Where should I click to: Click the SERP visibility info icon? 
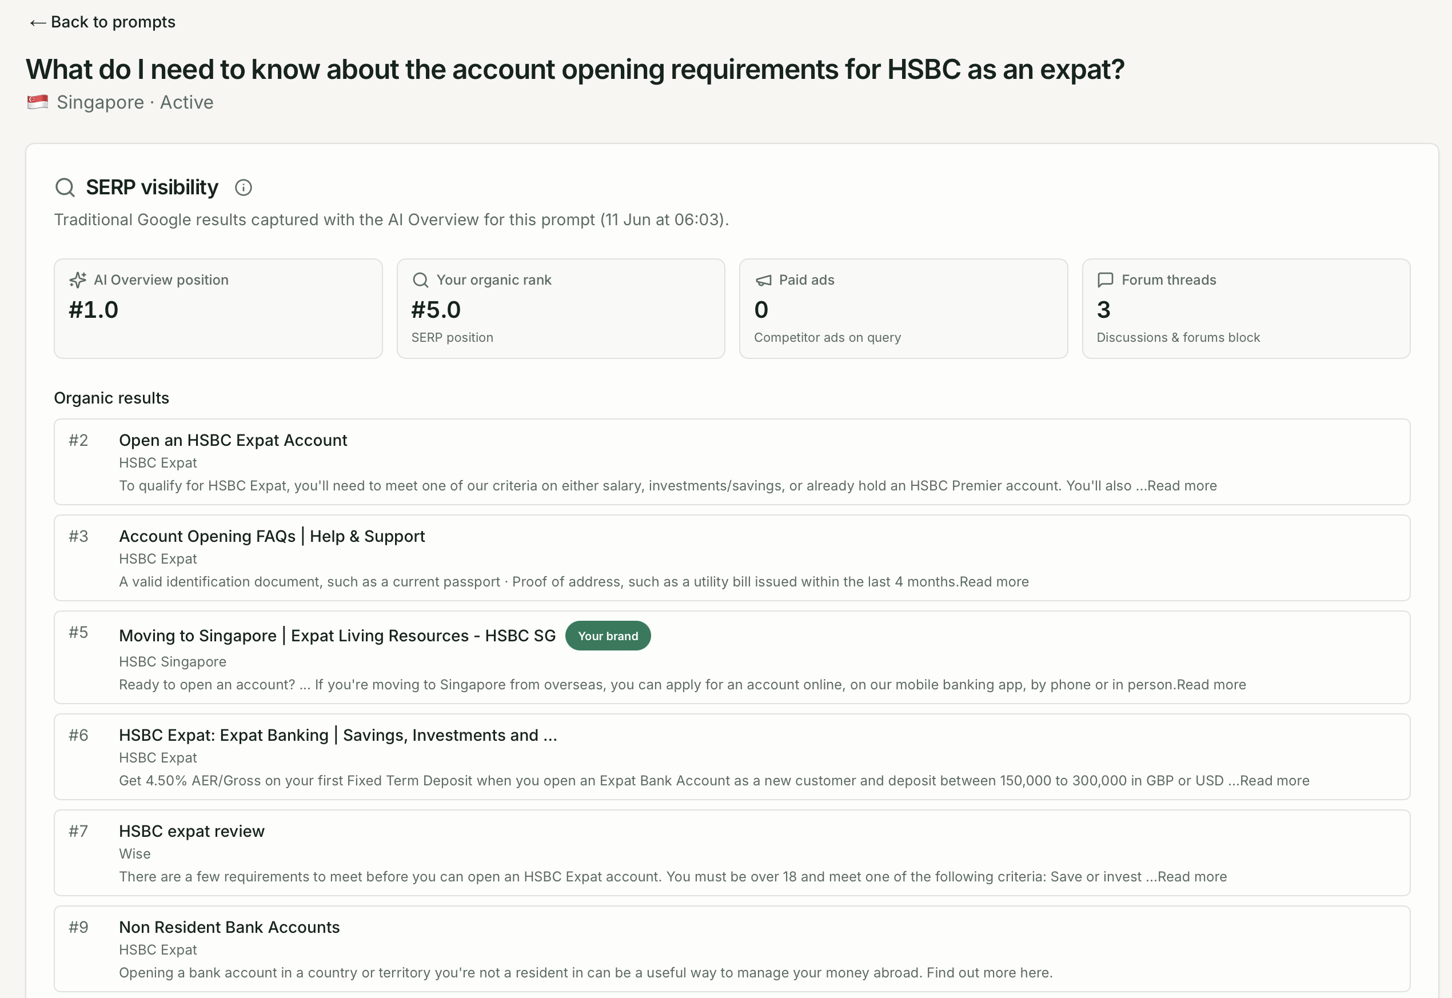tap(244, 187)
